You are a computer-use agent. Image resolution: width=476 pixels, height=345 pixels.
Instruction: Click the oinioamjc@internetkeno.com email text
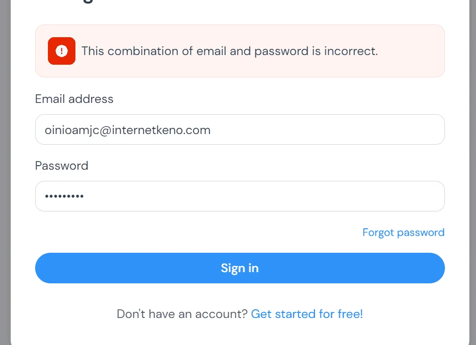127,130
